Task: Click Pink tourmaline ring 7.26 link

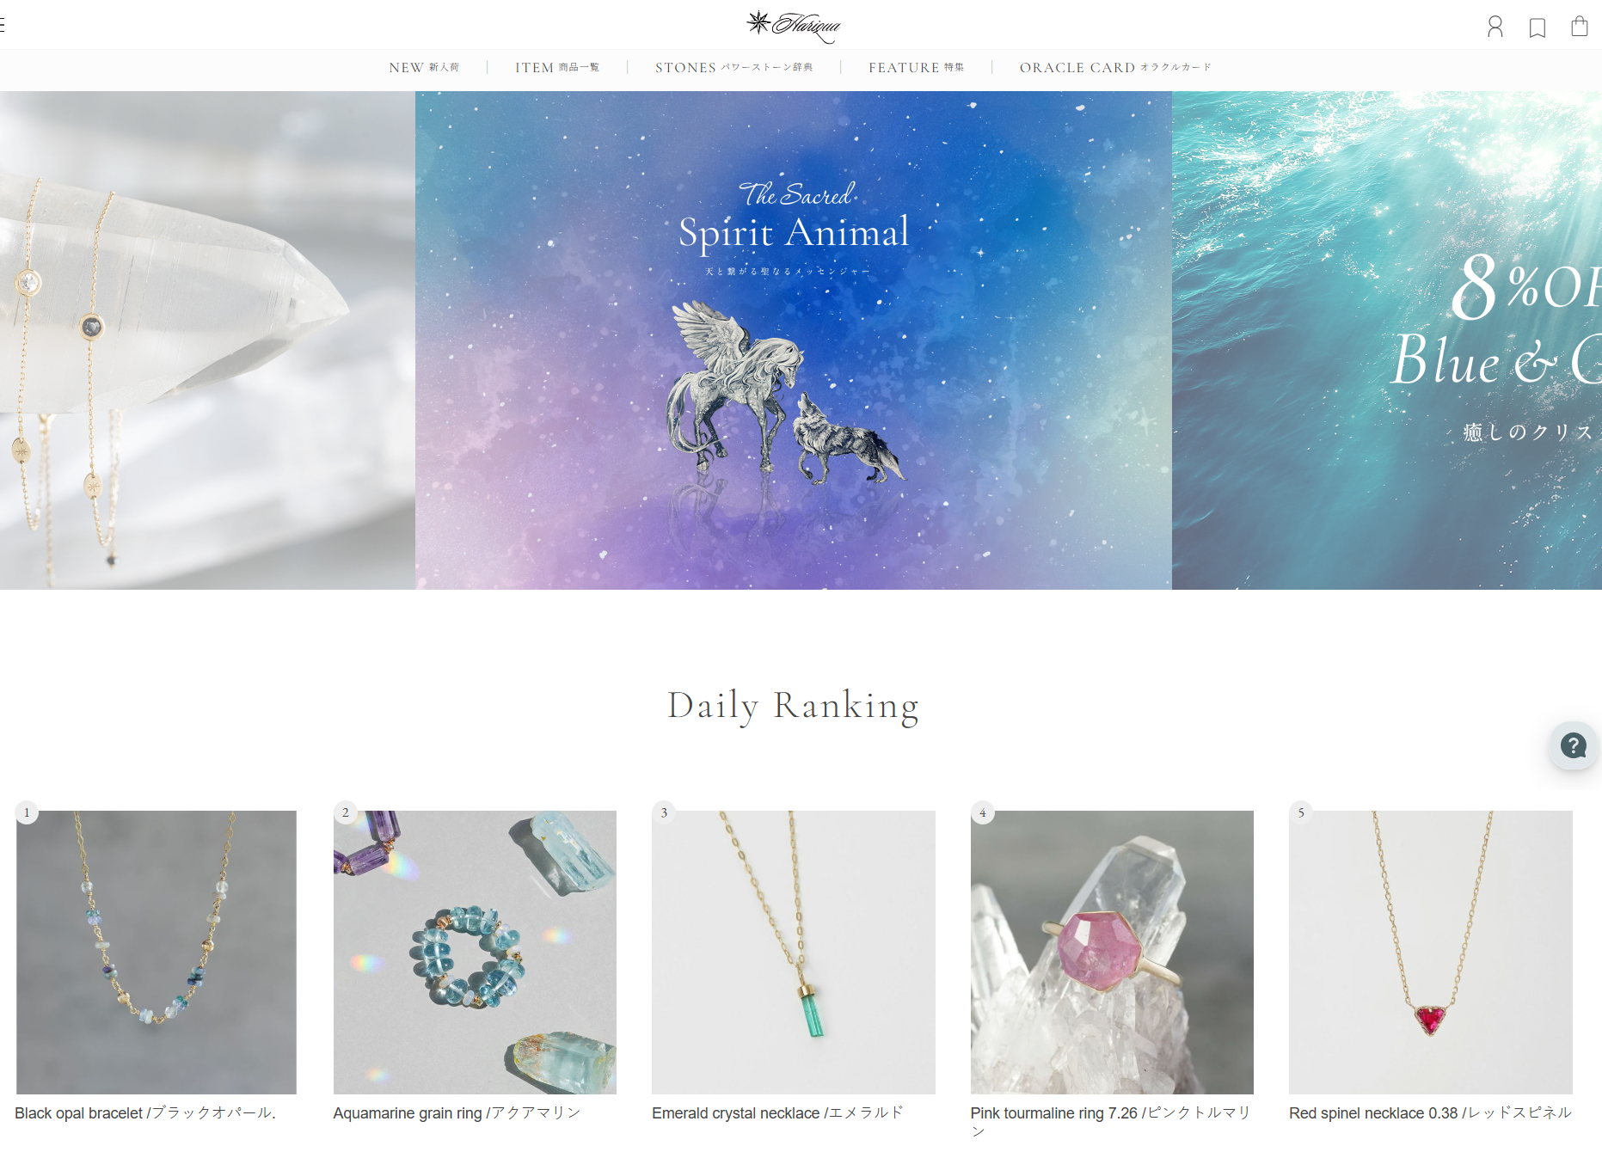Action: point(1110,1121)
